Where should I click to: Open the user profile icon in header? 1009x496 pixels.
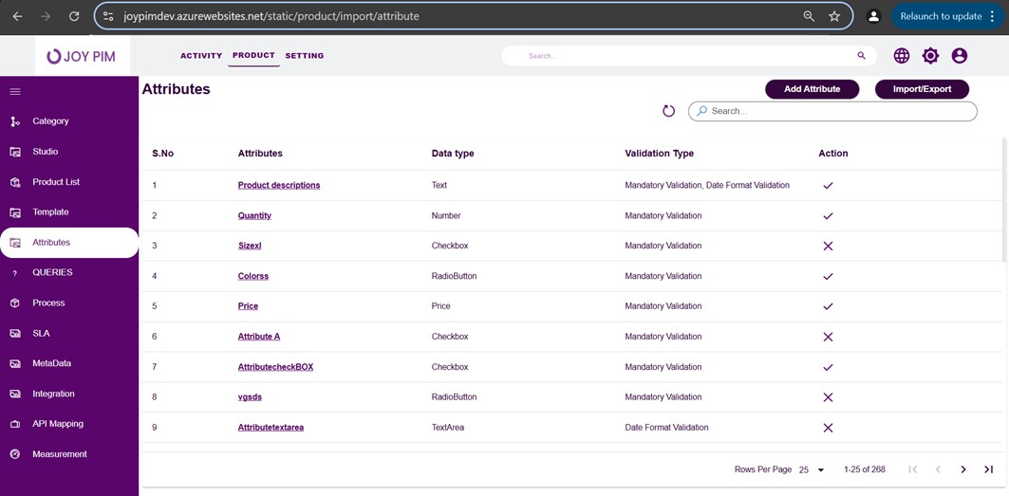pyautogui.click(x=959, y=56)
